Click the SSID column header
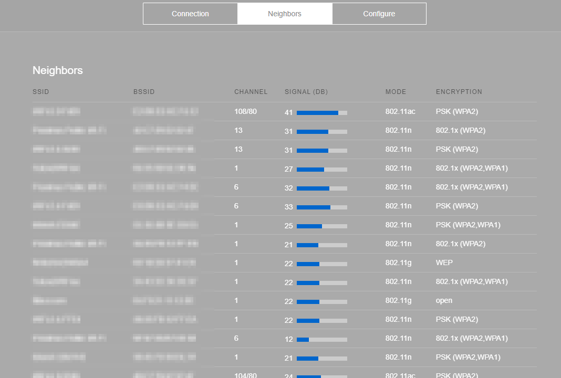 coord(41,92)
